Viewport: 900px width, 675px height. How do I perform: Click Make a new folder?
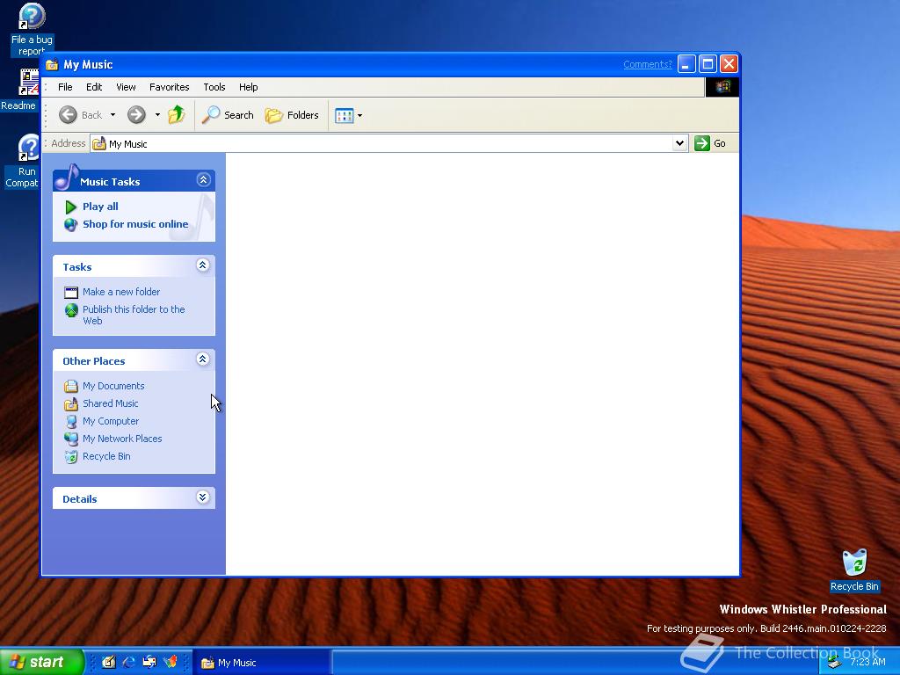tap(121, 292)
